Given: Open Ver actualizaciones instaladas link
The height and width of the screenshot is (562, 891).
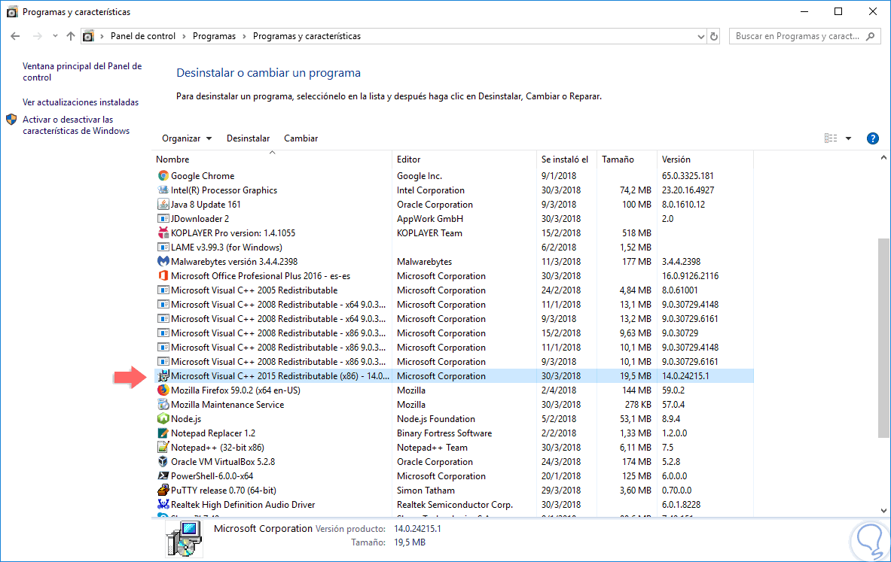Looking at the screenshot, I should [81, 102].
